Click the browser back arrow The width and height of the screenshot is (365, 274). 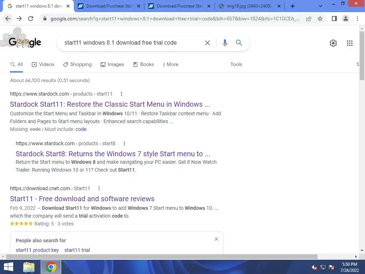click(x=8, y=19)
